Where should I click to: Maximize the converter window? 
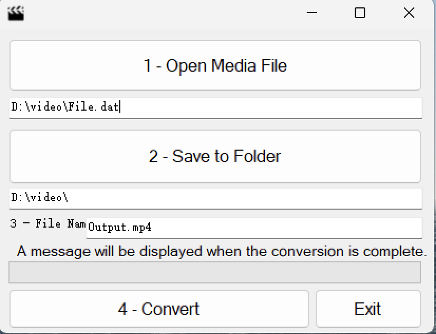[359, 13]
